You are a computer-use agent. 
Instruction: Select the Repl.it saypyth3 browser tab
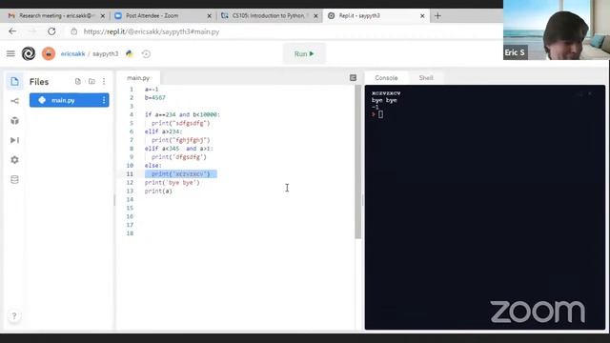(376, 15)
